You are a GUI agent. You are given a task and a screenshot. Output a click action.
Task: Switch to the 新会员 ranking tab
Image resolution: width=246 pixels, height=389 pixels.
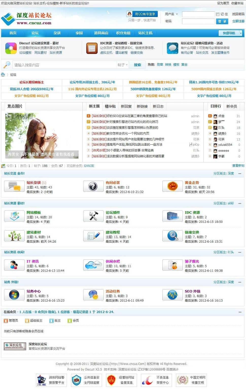[232, 106]
